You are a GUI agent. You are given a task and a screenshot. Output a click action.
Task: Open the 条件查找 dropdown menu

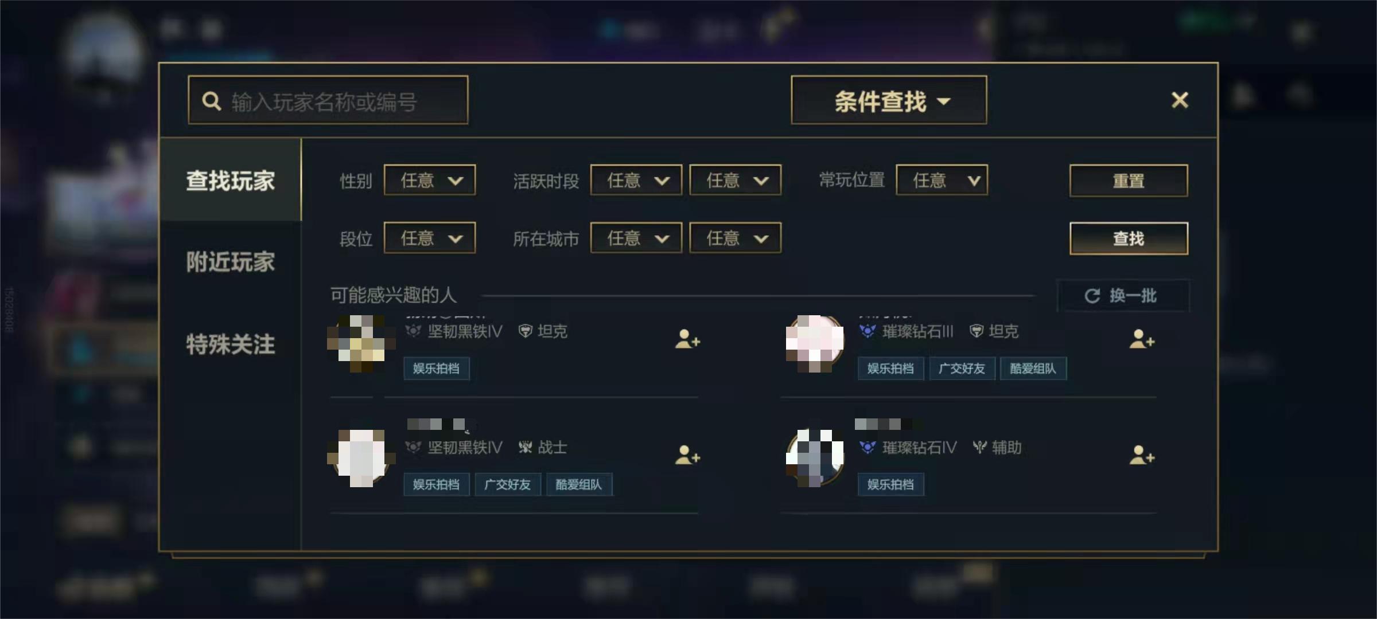[889, 100]
